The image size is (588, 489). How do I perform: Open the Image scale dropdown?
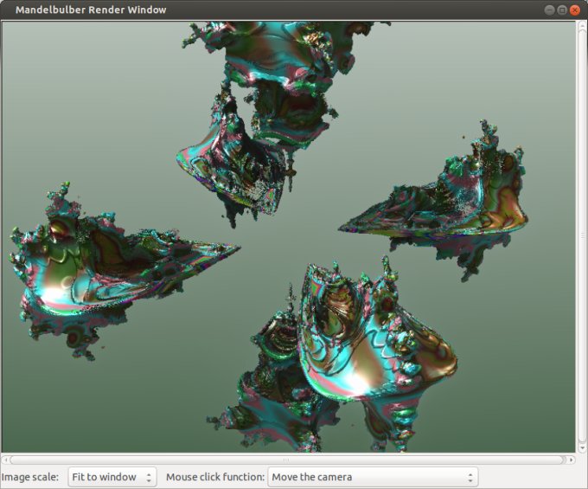[112, 477]
